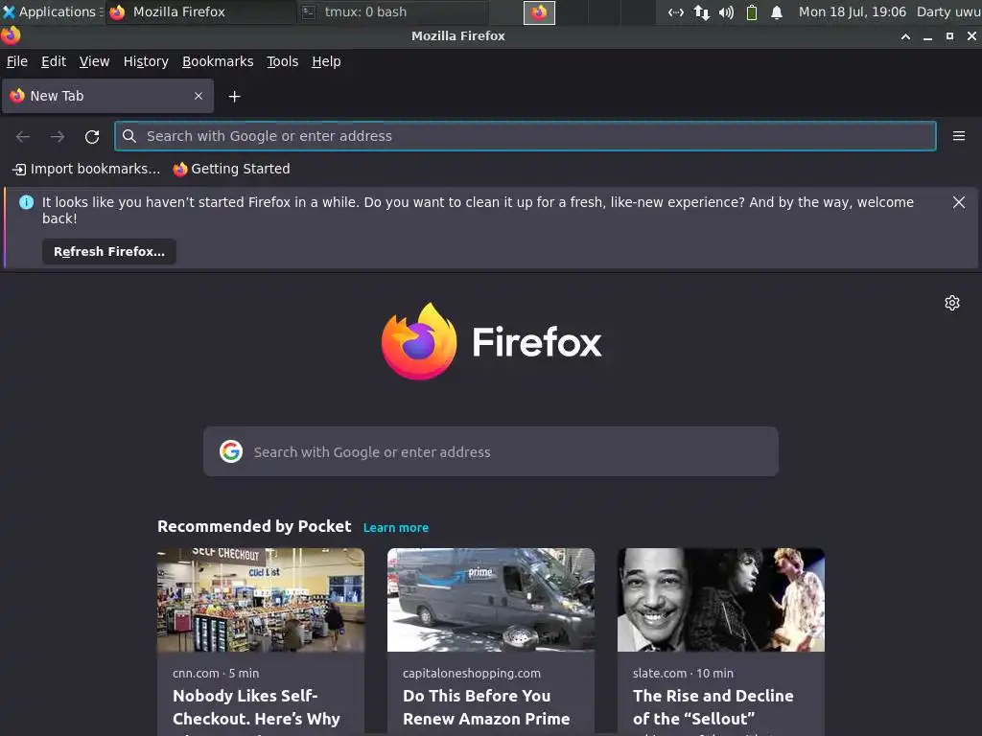Click the back navigation arrow
The image size is (982, 736).
point(23,136)
